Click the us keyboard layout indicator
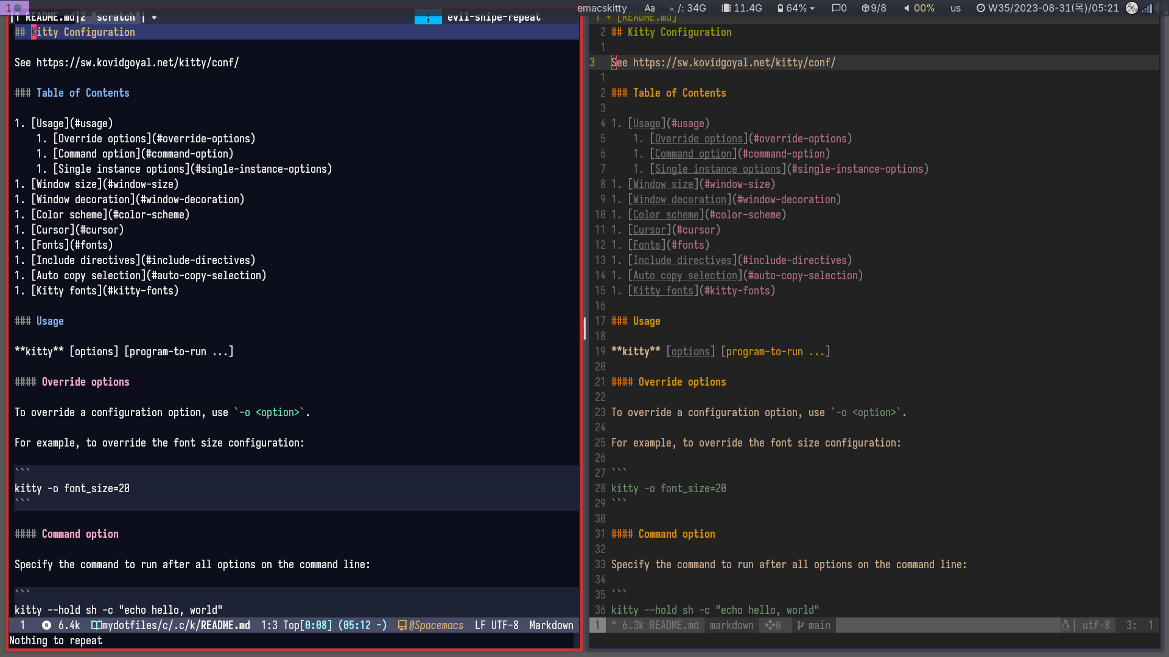This screenshot has width=1169, height=657. coord(955,8)
